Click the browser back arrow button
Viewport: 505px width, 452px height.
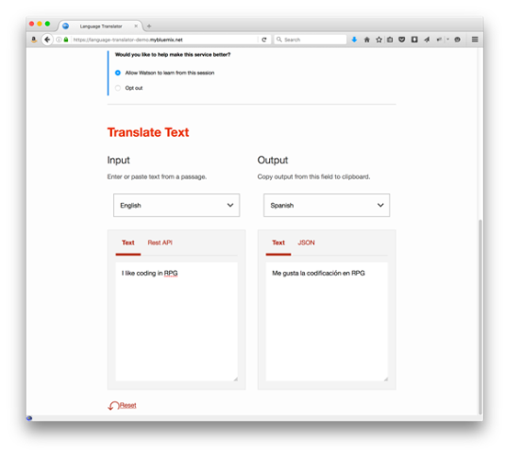pyautogui.click(x=47, y=40)
